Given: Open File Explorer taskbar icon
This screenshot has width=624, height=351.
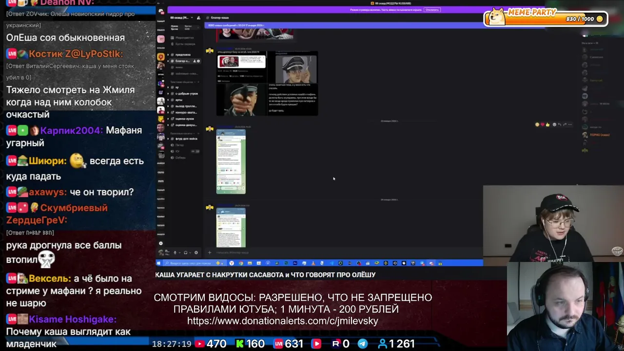Looking at the screenshot, I should click(250, 263).
